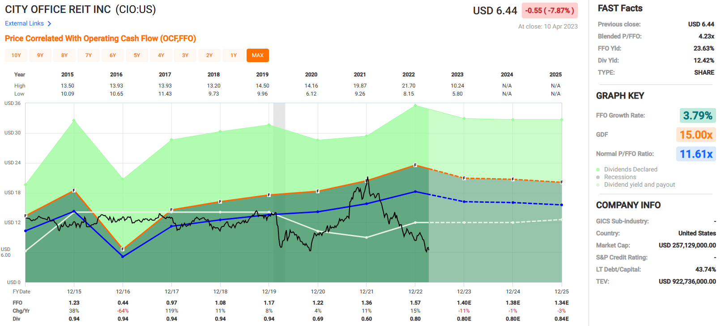Toggle Recessions legend item
This screenshot has height=326, width=721.
coord(616,177)
